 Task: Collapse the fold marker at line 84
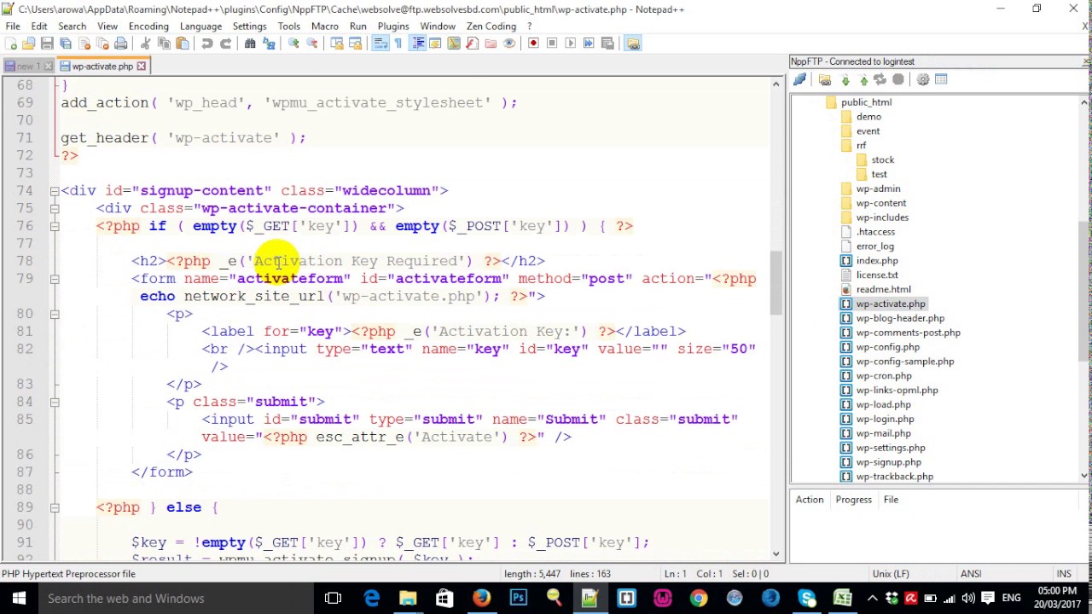[54, 402]
